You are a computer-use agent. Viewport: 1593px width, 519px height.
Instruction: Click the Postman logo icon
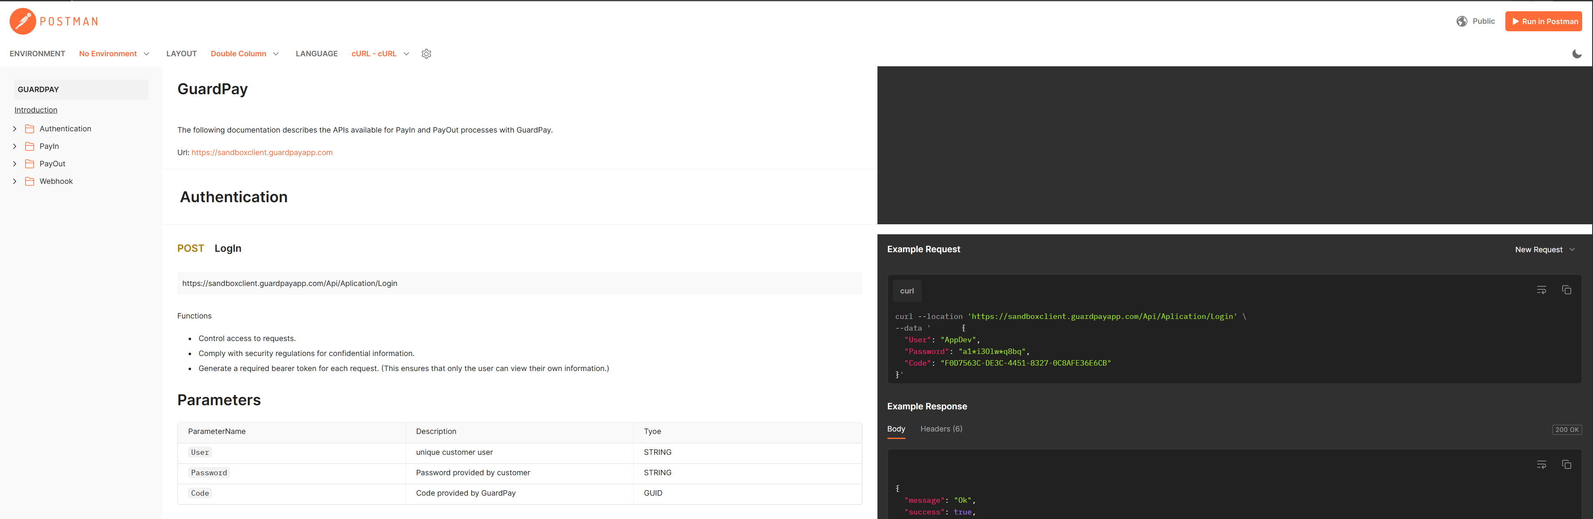[x=23, y=22]
